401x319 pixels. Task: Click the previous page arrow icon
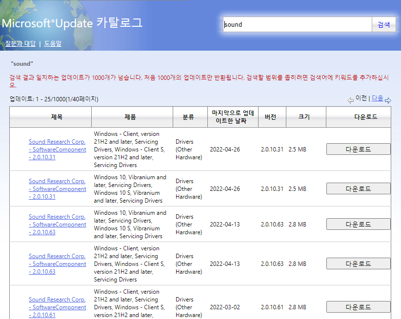350,99
